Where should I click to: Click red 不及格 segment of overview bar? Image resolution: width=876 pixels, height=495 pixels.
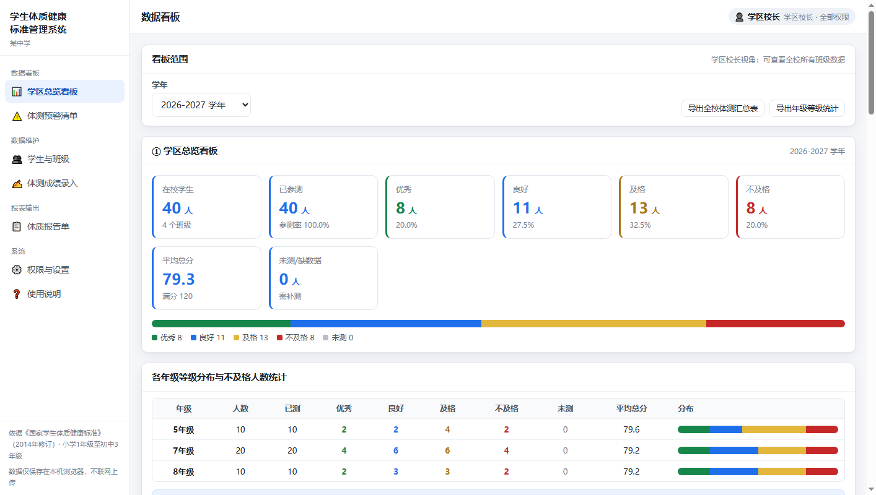(776, 324)
